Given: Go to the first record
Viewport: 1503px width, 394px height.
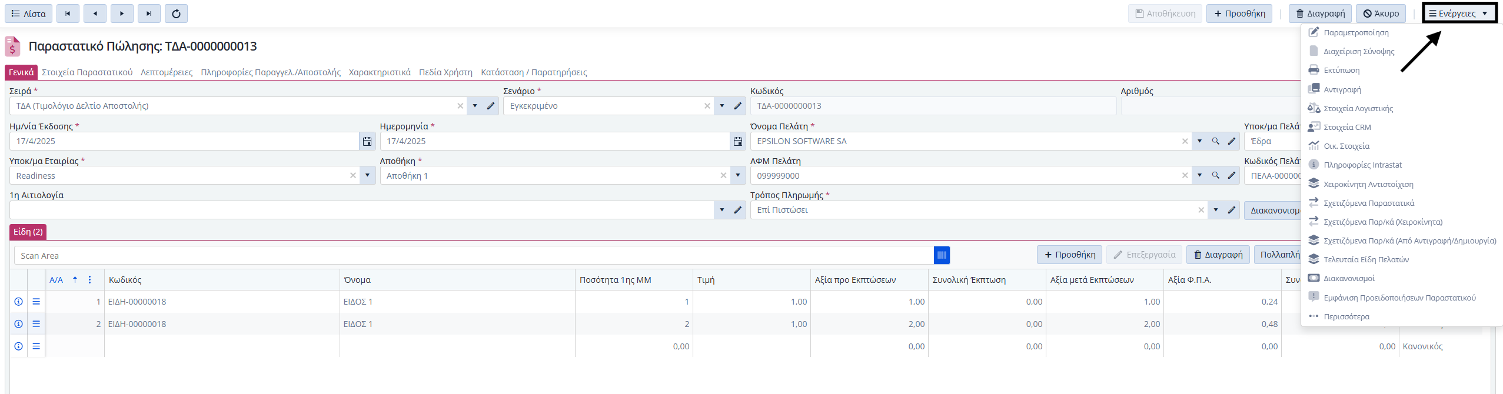Looking at the screenshot, I should 68,14.
